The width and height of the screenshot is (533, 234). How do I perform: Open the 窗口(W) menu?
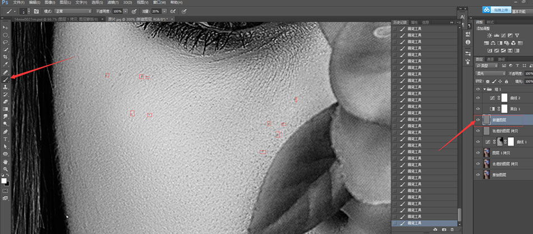(159, 2)
